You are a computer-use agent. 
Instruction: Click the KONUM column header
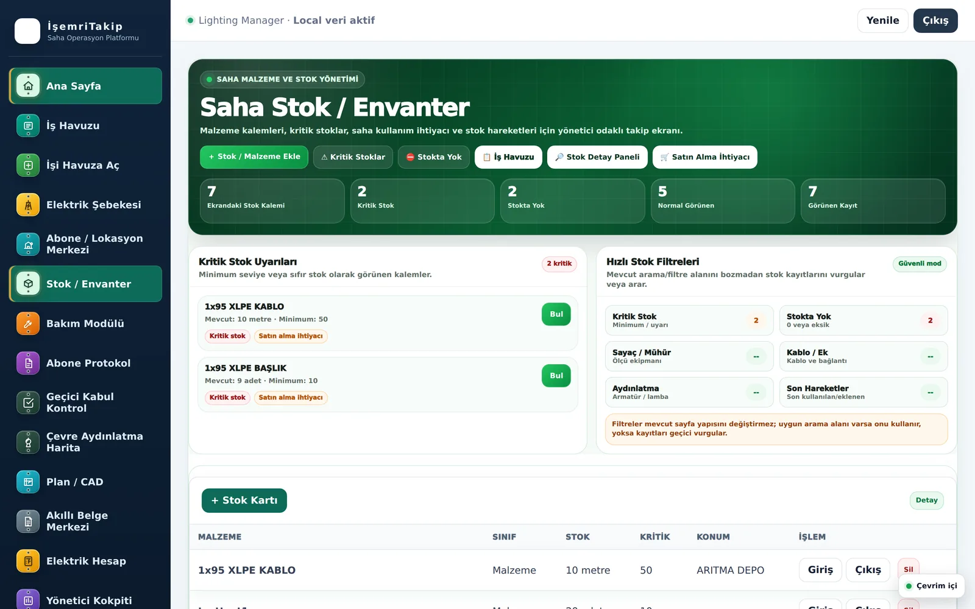[x=713, y=537]
